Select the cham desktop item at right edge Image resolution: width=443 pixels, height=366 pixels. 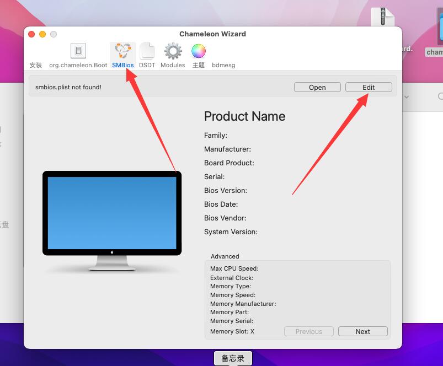[436, 52]
